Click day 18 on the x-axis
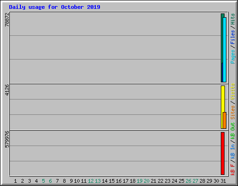The image size is (238, 186). click(132, 181)
